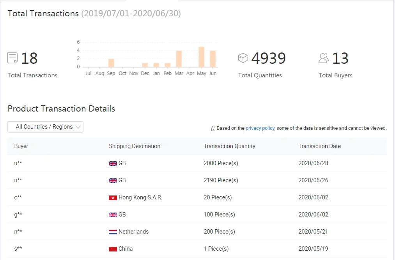The width and height of the screenshot is (395, 260).
Task: Click the September bar in the chart
Action: 111,63
